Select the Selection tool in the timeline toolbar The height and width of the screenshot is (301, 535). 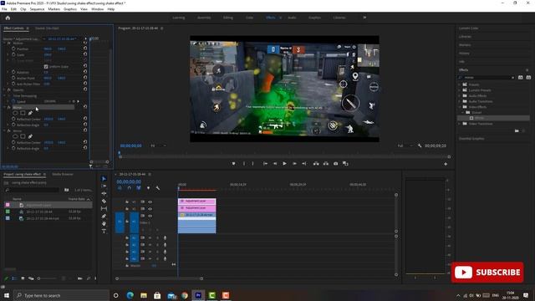[104, 178]
